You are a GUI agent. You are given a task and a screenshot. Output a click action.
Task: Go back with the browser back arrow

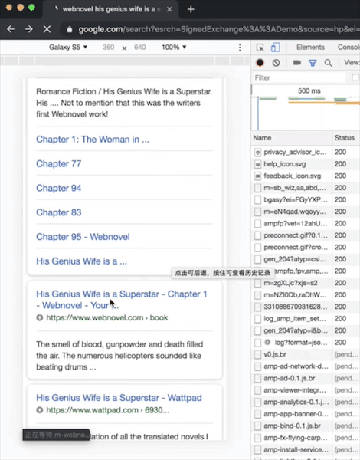11,29
